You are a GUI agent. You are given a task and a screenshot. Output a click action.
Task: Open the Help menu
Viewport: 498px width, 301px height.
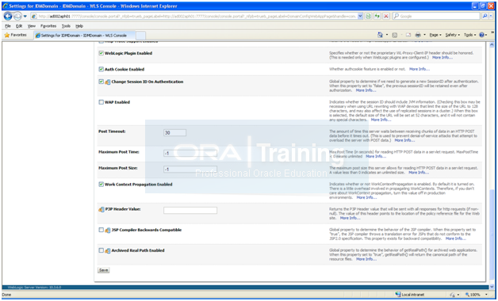click(79, 26)
